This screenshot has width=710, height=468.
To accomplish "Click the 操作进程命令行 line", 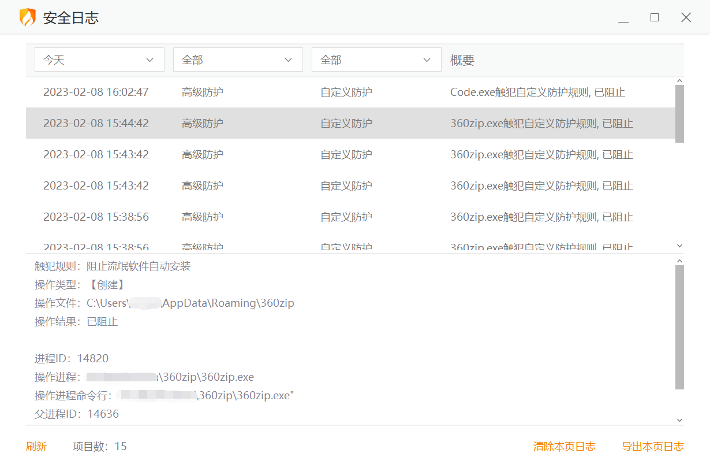I will [165, 396].
